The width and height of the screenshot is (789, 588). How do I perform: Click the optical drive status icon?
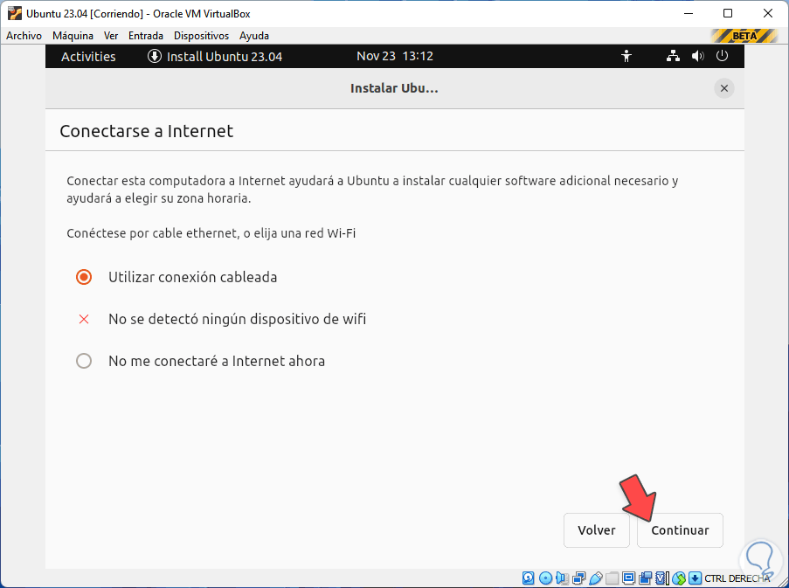pos(545,578)
